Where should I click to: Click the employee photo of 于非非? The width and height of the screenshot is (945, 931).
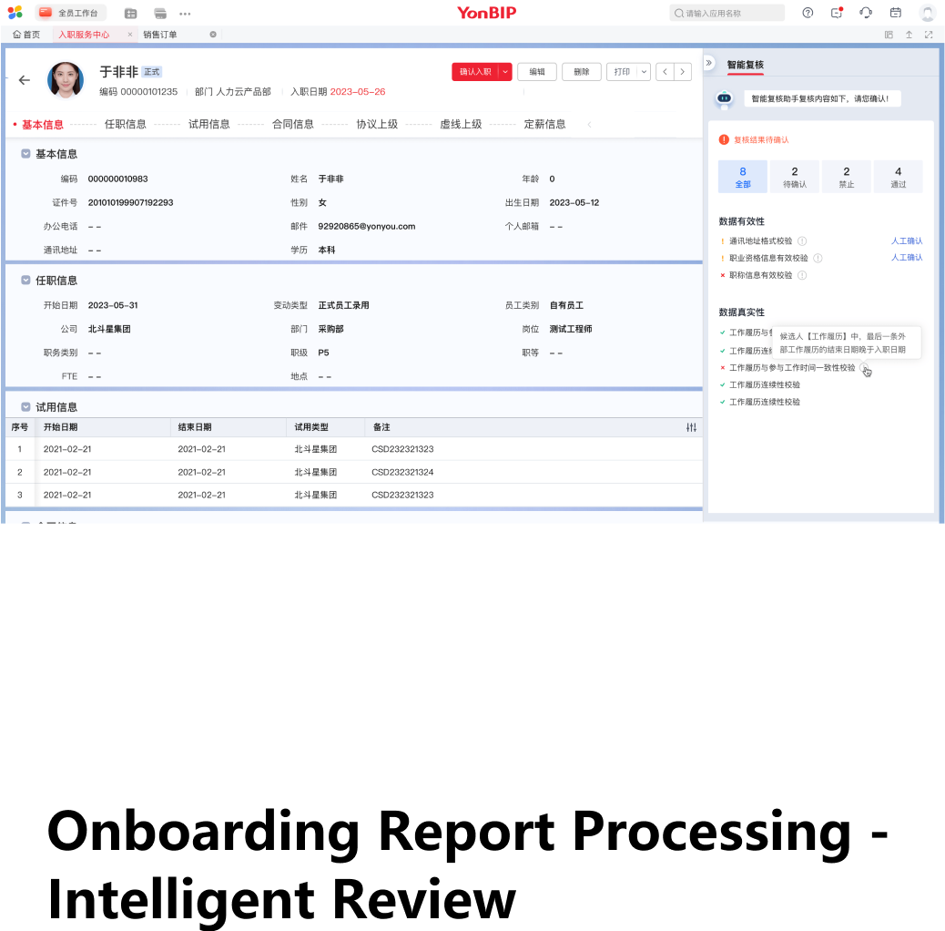coord(65,79)
